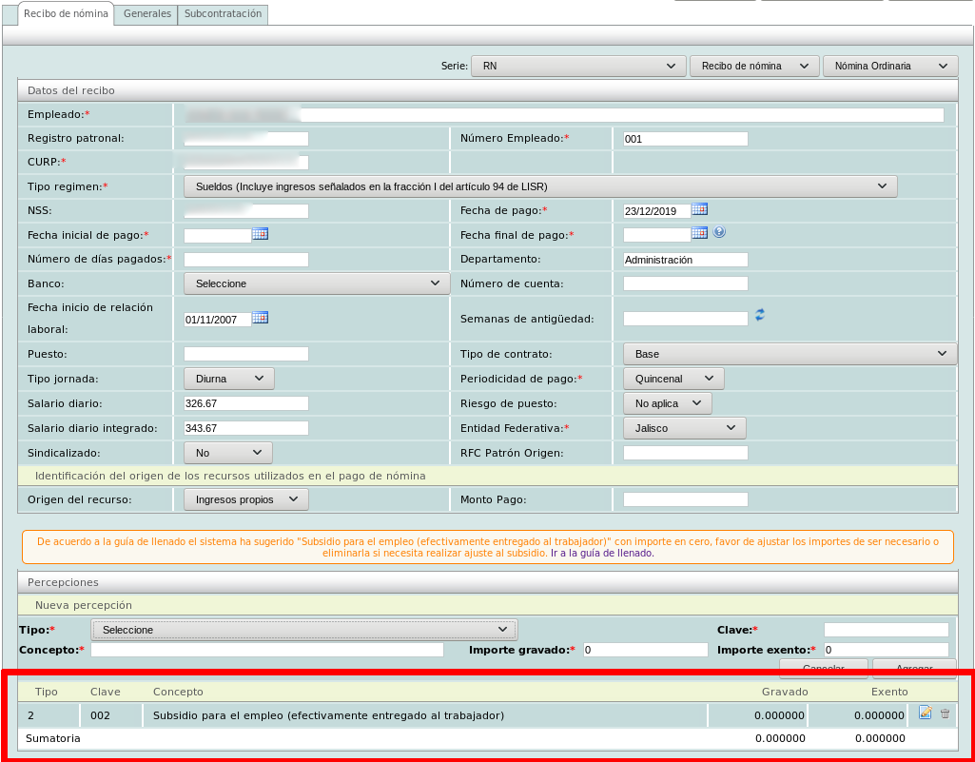Click the Registro patronal field
Screen dimensions: 975x762
pyautogui.click(x=246, y=139)
